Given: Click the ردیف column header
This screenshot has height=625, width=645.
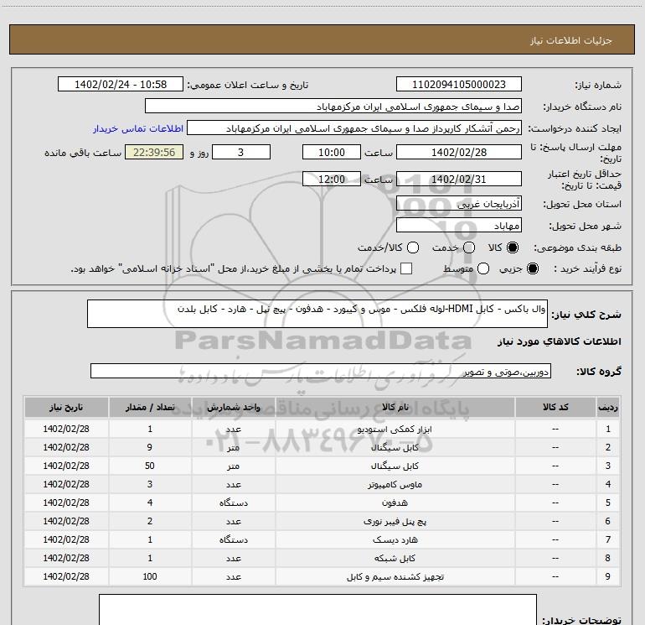Looking at the screenshot, I should [608, 407].
